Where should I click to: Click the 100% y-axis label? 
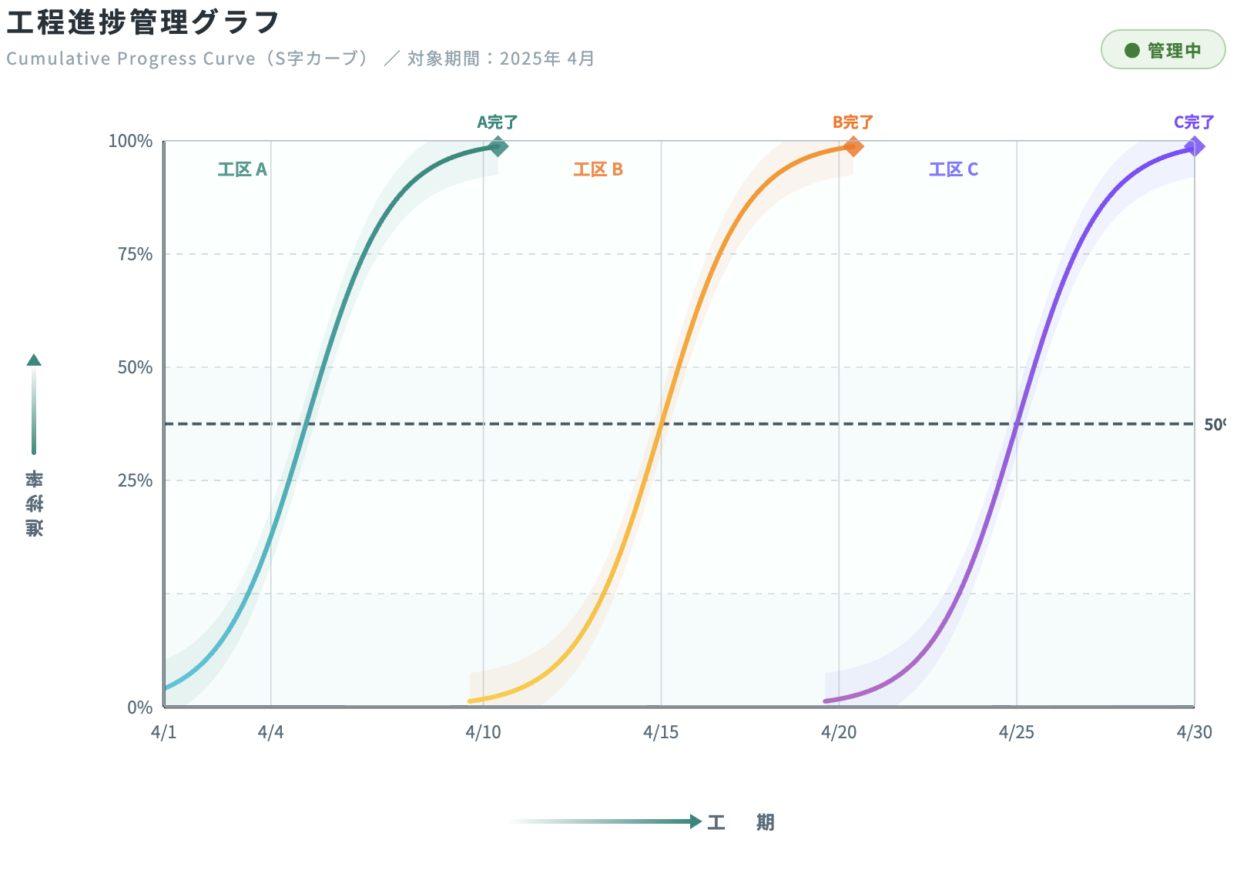point(130,142)
